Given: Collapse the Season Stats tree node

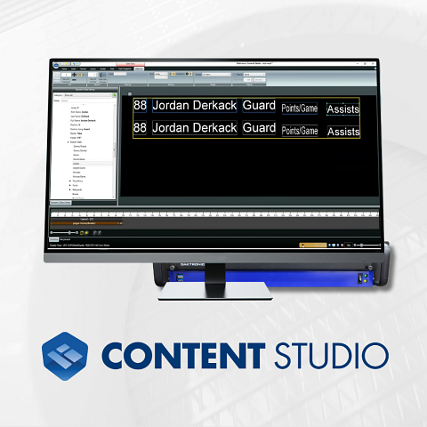Looking at the screenshot, I should (x=68, y=142).
